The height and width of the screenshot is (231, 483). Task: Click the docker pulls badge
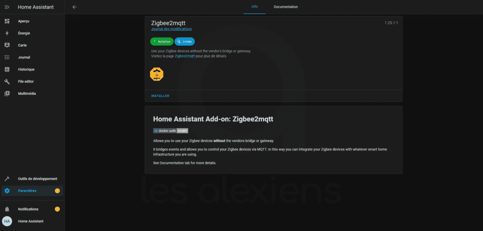point(171,131)
